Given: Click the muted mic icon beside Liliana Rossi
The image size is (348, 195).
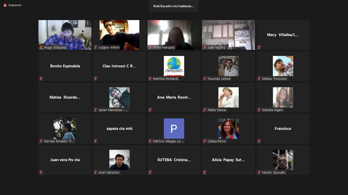Looking at the screenshot, I should click(205, 141).
